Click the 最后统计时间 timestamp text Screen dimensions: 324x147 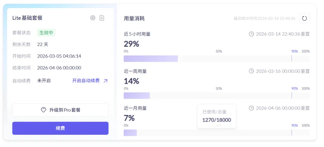click(x=264, y=19)
